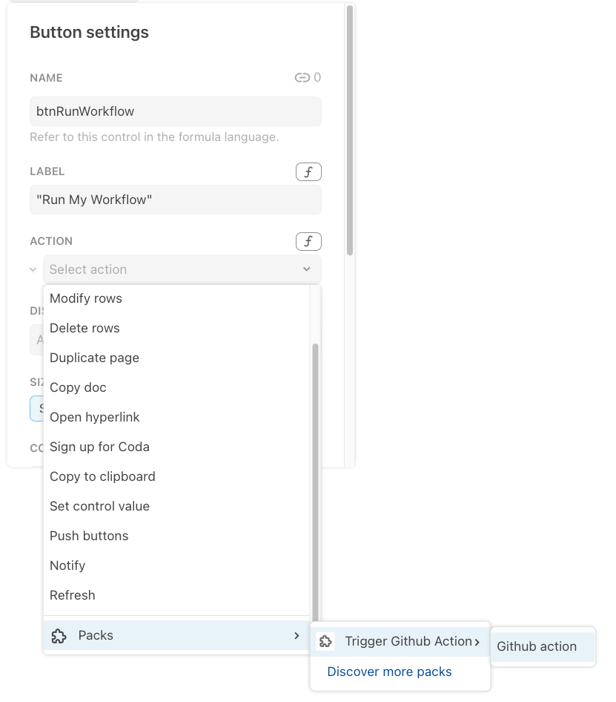Click the formula icon beside ACTION
This screenshot has width=616, height=702.
308,242
